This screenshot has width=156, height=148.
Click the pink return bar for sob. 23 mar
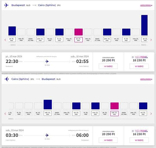point(115,106)
